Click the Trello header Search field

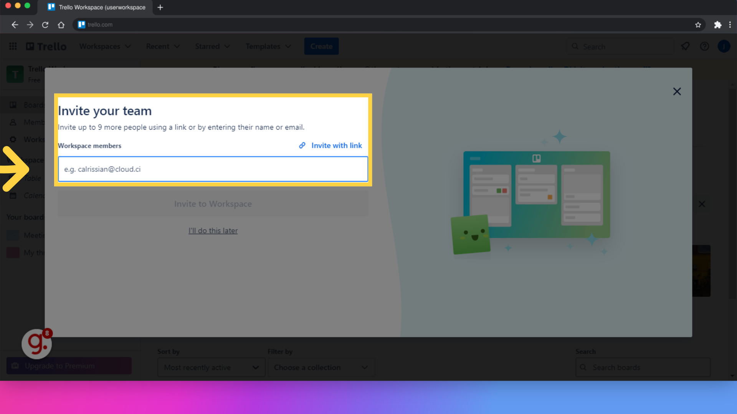coord(620,46)
